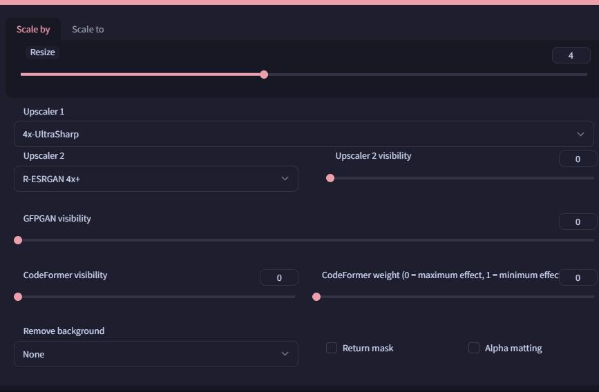Click the Upscaler 2 visibility slider handle
Screen dimensions: 599x392
(330, 178)
